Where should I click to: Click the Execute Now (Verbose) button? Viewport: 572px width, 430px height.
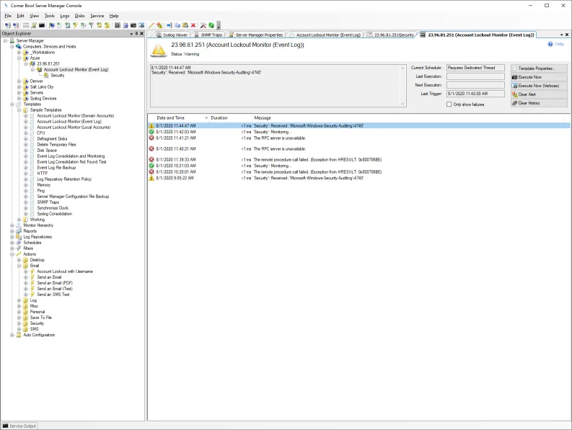point(539,86)
